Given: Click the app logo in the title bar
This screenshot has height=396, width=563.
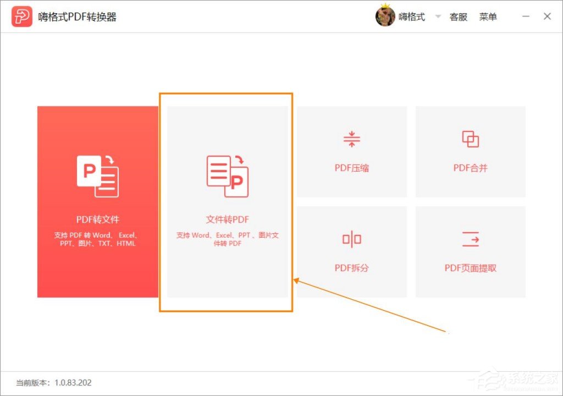Looking at the screenshot, I should [x=23, y=16].
